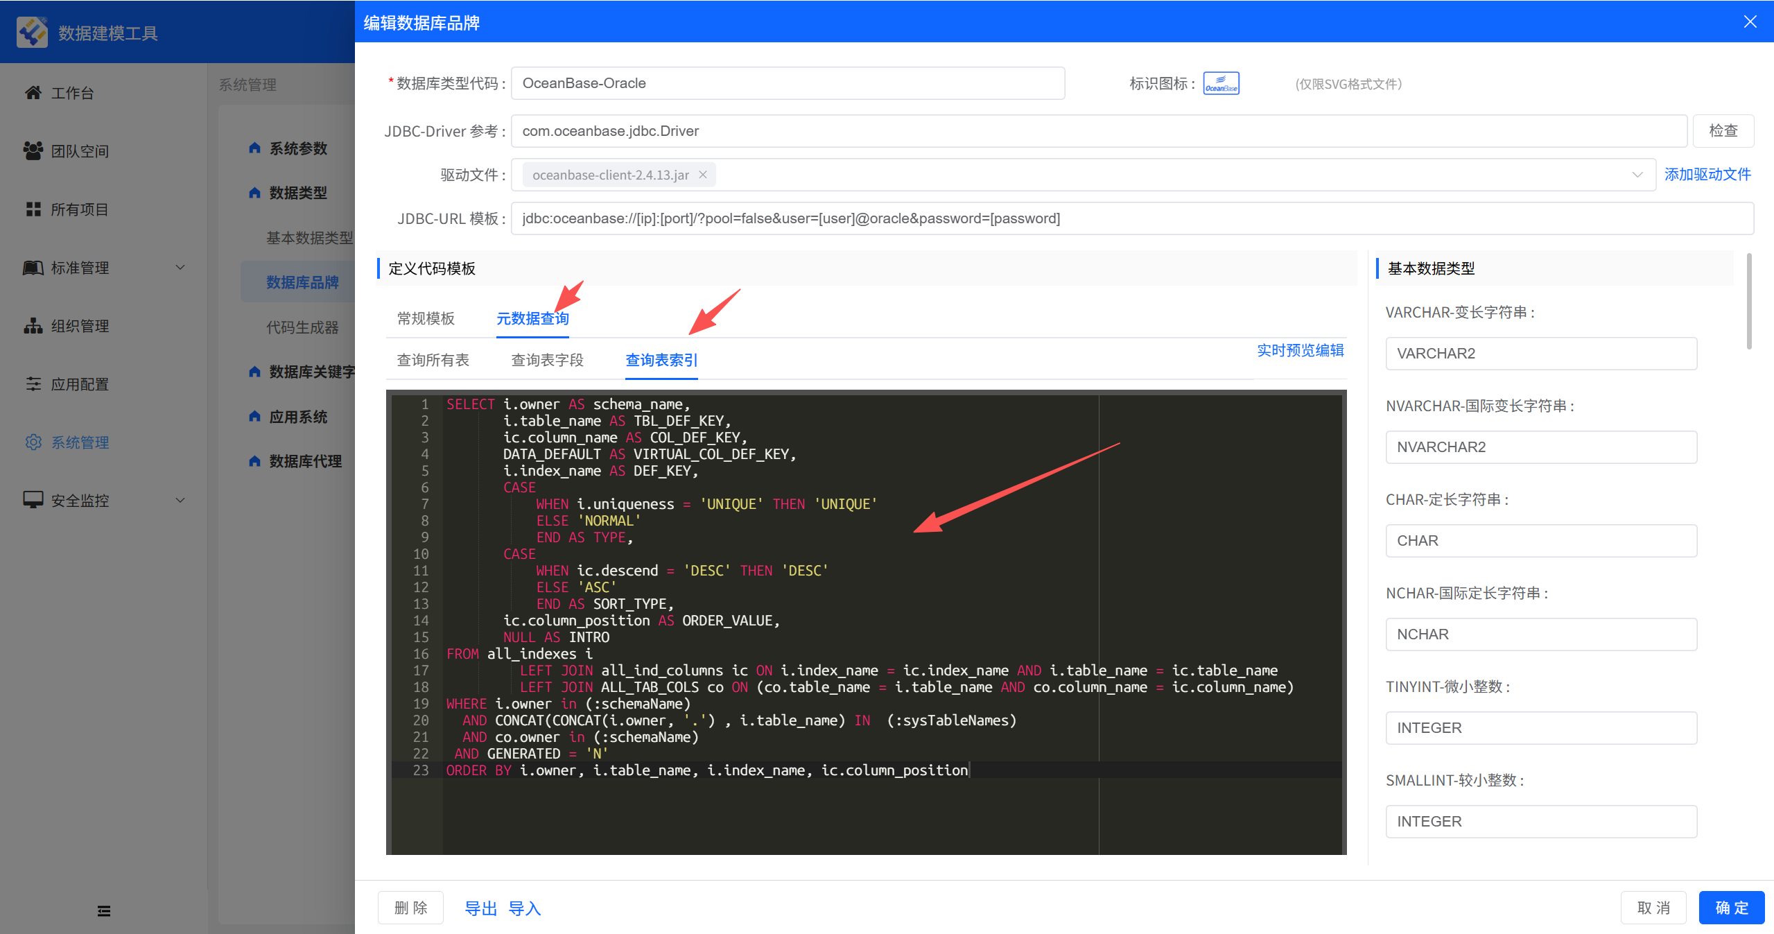
Task: Click the 添加驱动文件 link
Action: (1707, 175)
